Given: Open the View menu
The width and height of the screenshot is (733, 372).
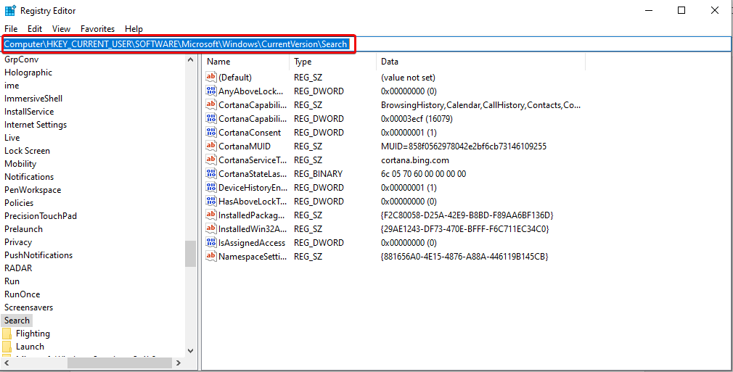Looking at the screenshot, I should tap(61, 29).
